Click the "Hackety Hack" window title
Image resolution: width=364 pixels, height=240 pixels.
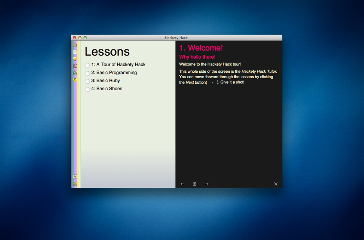176,38
